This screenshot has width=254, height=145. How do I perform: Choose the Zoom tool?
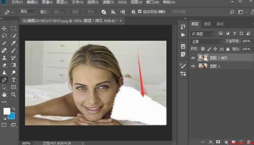14,95
